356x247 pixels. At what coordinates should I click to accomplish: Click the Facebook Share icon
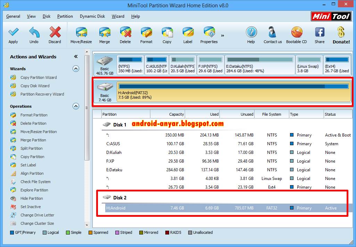tap(320, 32)
